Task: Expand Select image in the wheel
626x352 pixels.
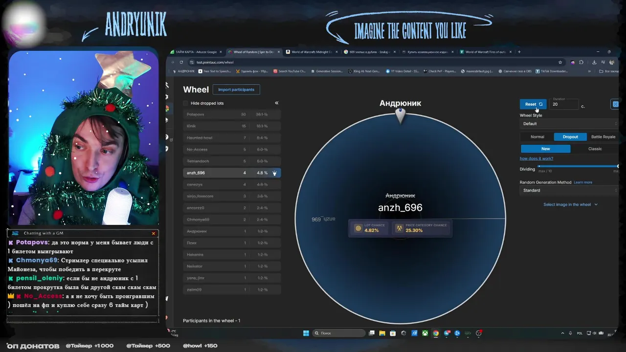Action: coord(570,204)
